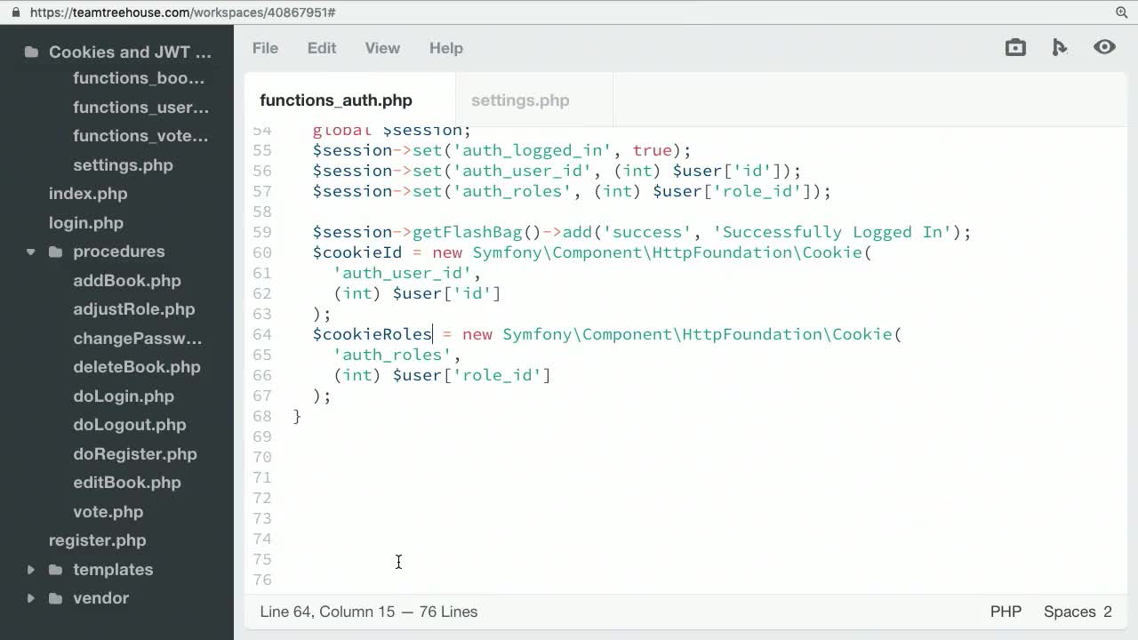Click line number 64 in gutter

[261, 334]
